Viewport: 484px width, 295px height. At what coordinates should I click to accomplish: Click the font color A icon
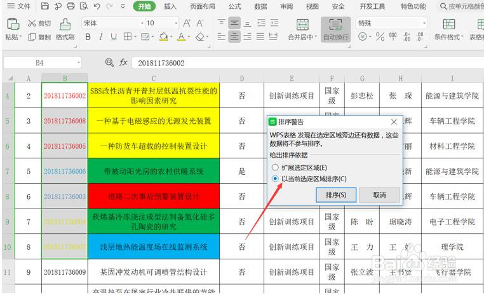182,37
